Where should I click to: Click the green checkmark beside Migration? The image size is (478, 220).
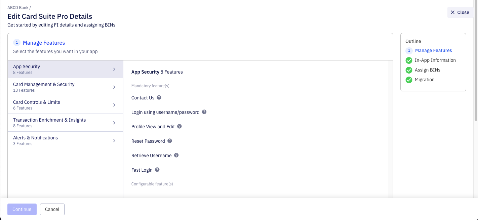coord(409,80)
